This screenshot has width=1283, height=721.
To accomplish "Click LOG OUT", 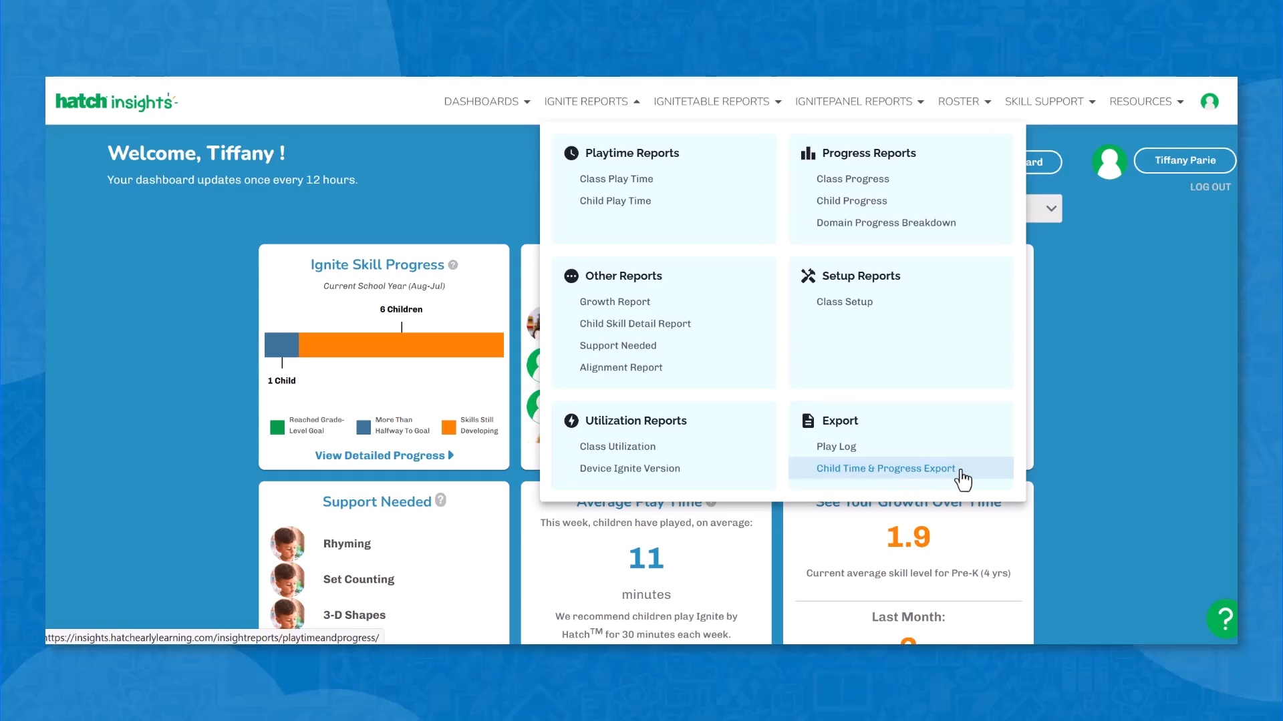I will point(1210,187).
